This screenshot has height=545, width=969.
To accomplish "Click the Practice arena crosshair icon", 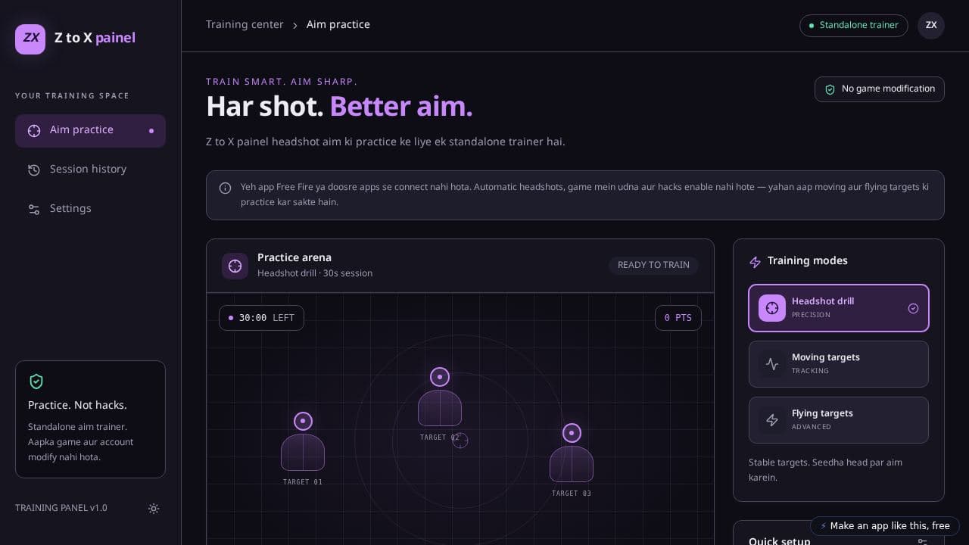I will pos(235,266).
